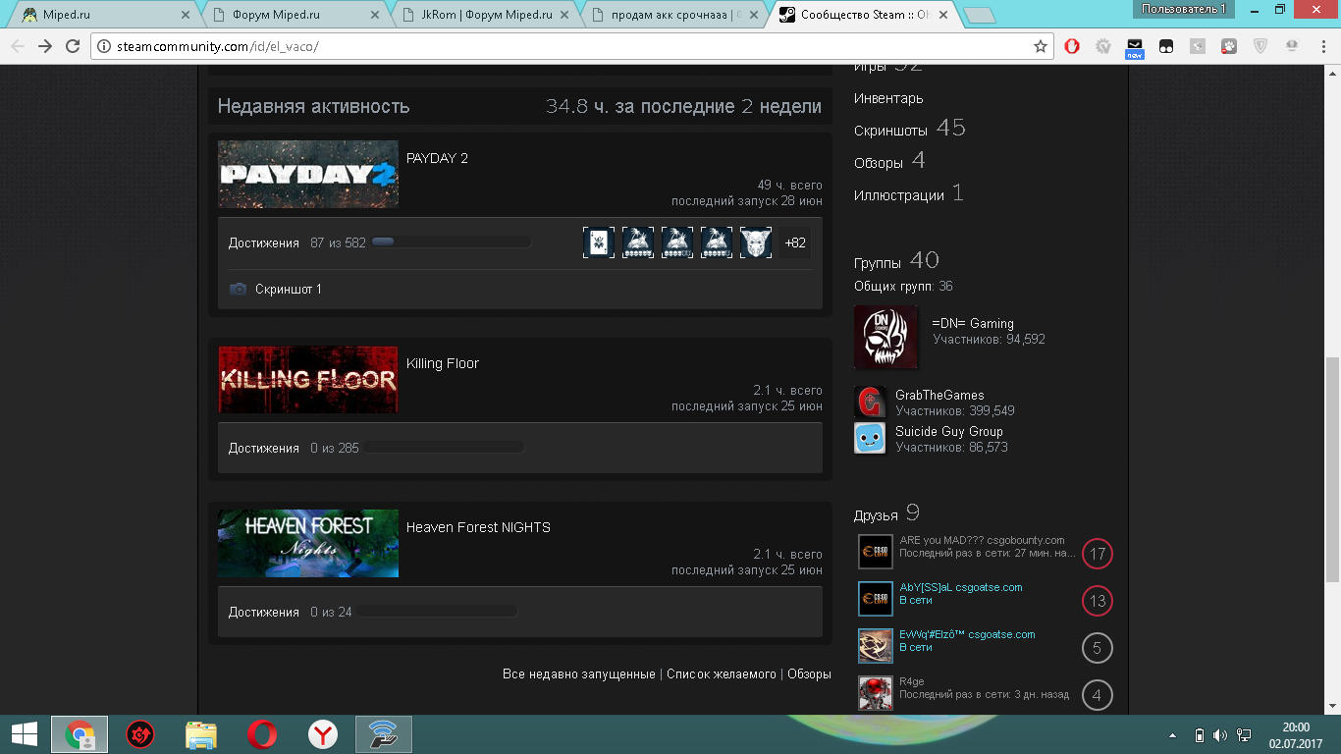Viewport: 1341px width, 754px height.
Task: Open a new browser tab
Action: point(979,16)
